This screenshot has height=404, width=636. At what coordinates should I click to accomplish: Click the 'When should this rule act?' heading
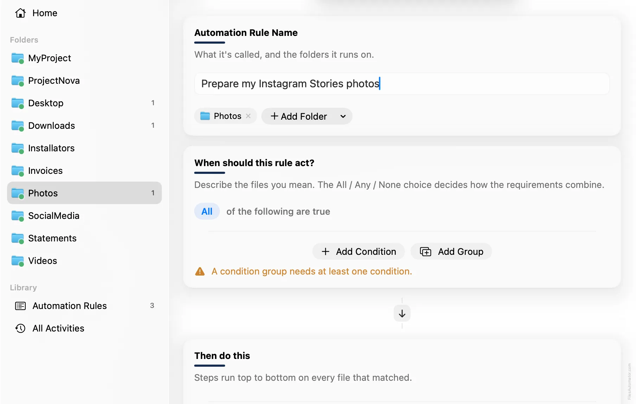254,163
